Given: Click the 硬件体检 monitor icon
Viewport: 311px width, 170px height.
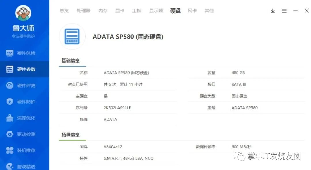Looking at the screenshot, I should click(x=10, y=53).
